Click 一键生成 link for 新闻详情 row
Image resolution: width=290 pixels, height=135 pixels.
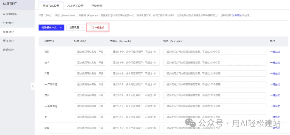(275, 106)
